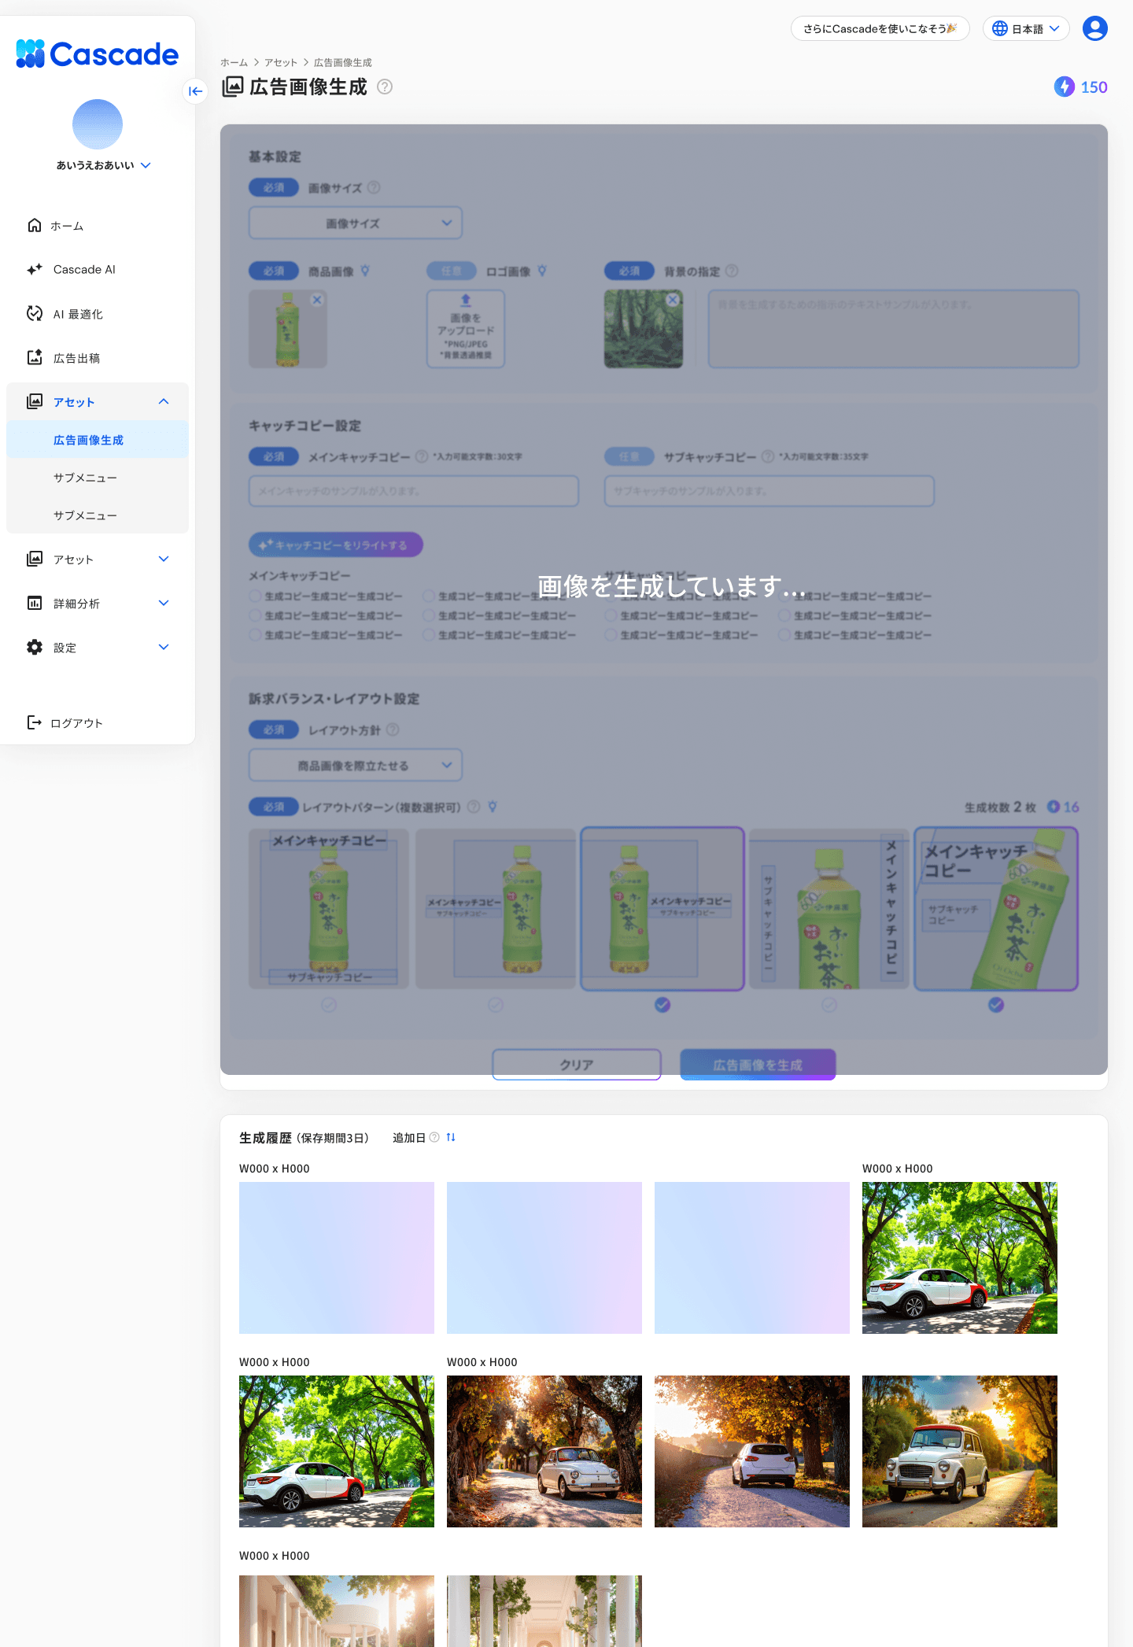
Task: Click the ホーム house icon in sidebar
Action: pos(35,225)
